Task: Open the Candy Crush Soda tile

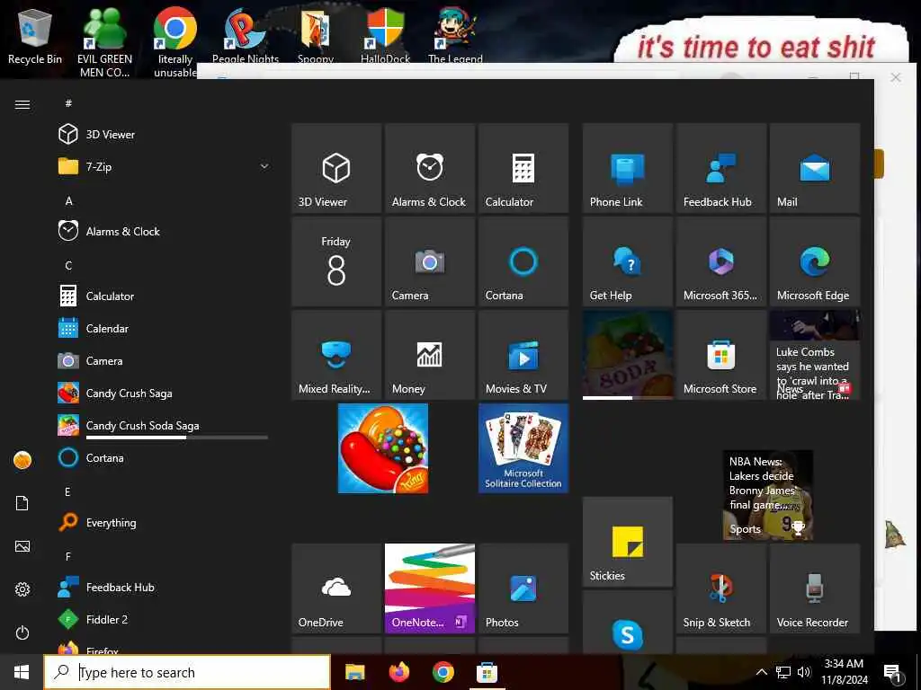Action: (627, 354)
